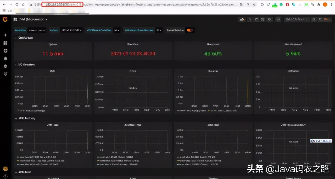Image resolution: width=335 pixels, height=179 pixels.
Task: Click the translate page icon in address bar
Action: pyautogui.click(x=242, y=5)
